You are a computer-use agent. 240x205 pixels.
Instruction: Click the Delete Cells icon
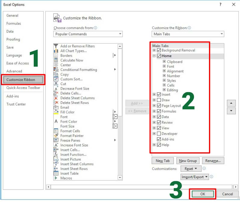pyautogui.click(x=56, y=93)
